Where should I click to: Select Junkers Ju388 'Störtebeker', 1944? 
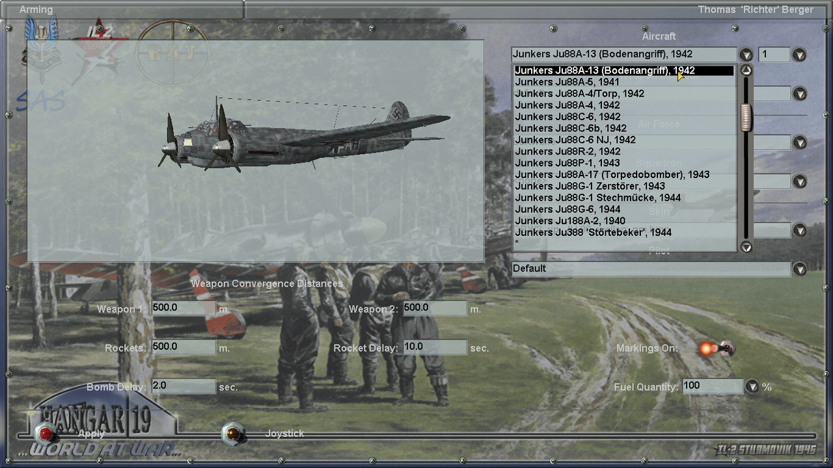623,232
